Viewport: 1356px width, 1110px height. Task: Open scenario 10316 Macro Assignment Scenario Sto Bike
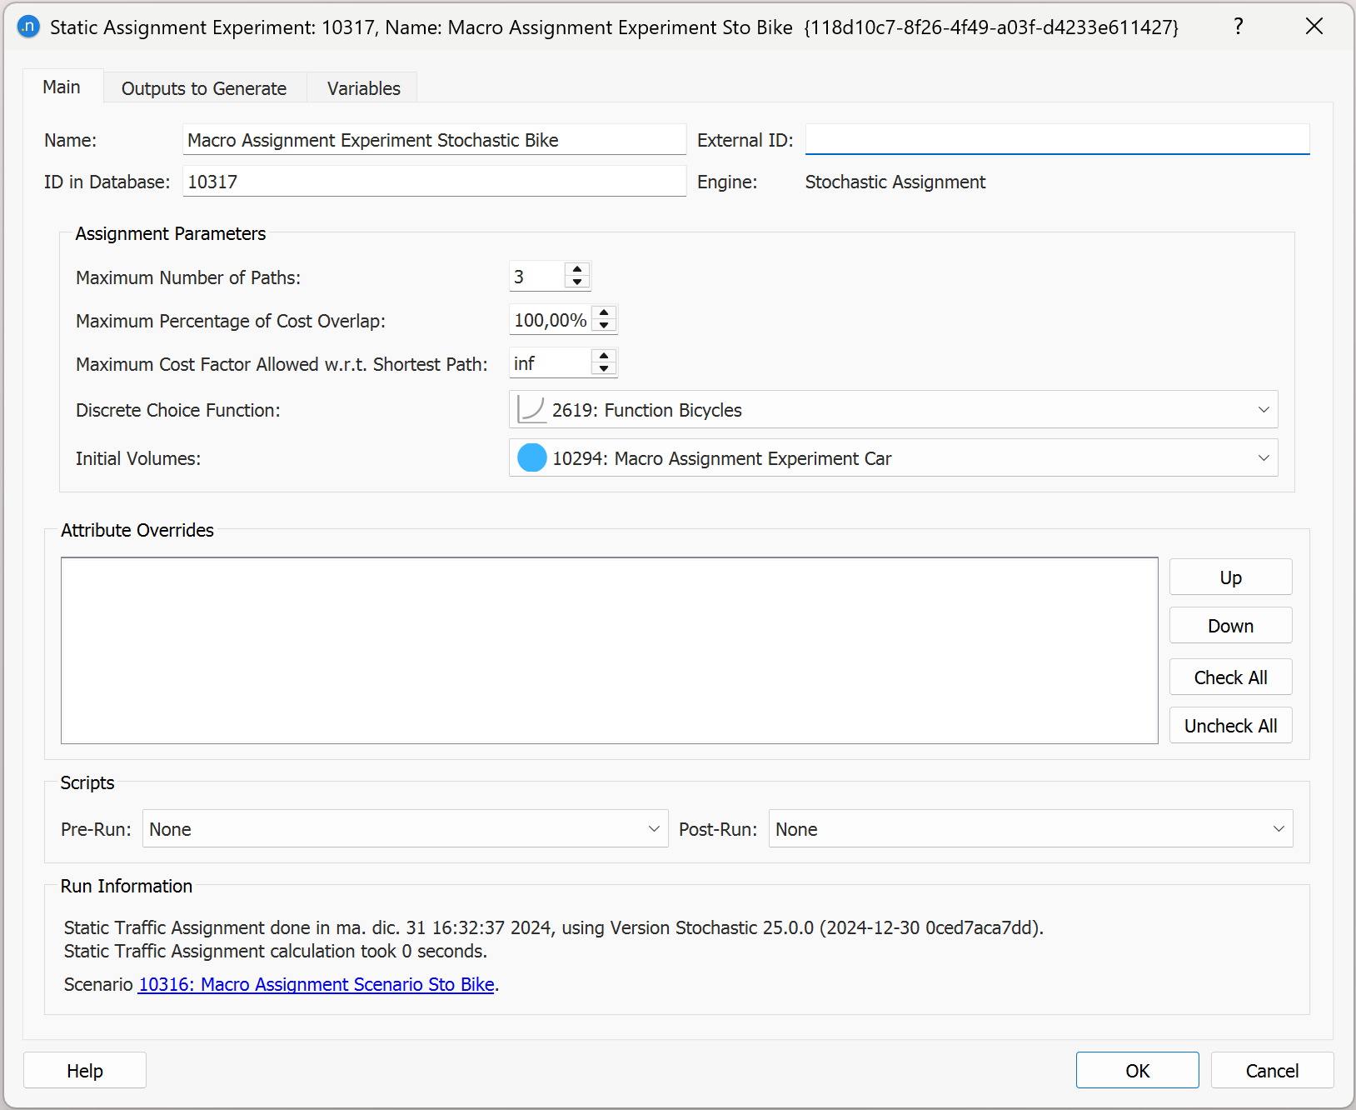317,984
